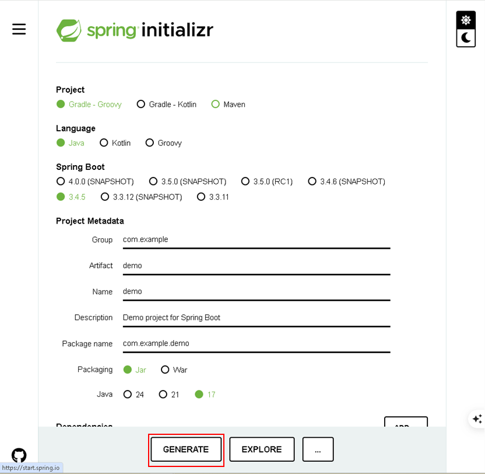Screen dimensions: 485x474
Task: Select Spring Boot 3.3.11
Action: (213, 197)
